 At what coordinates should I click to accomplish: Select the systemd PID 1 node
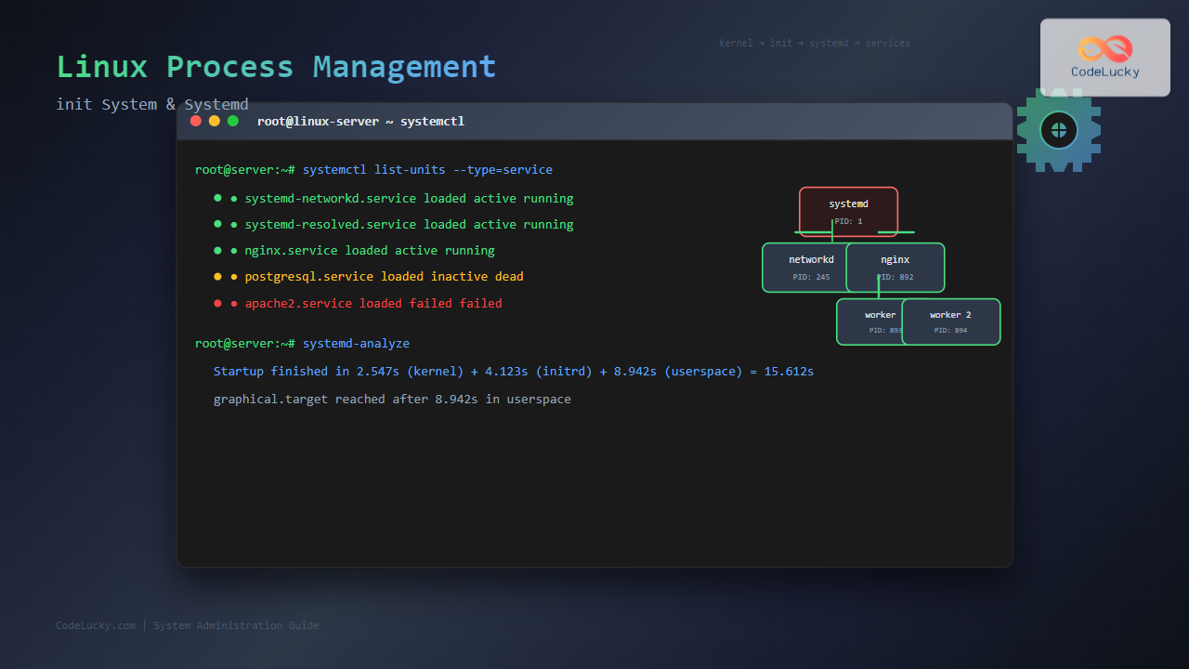click(x=848, y=211)
